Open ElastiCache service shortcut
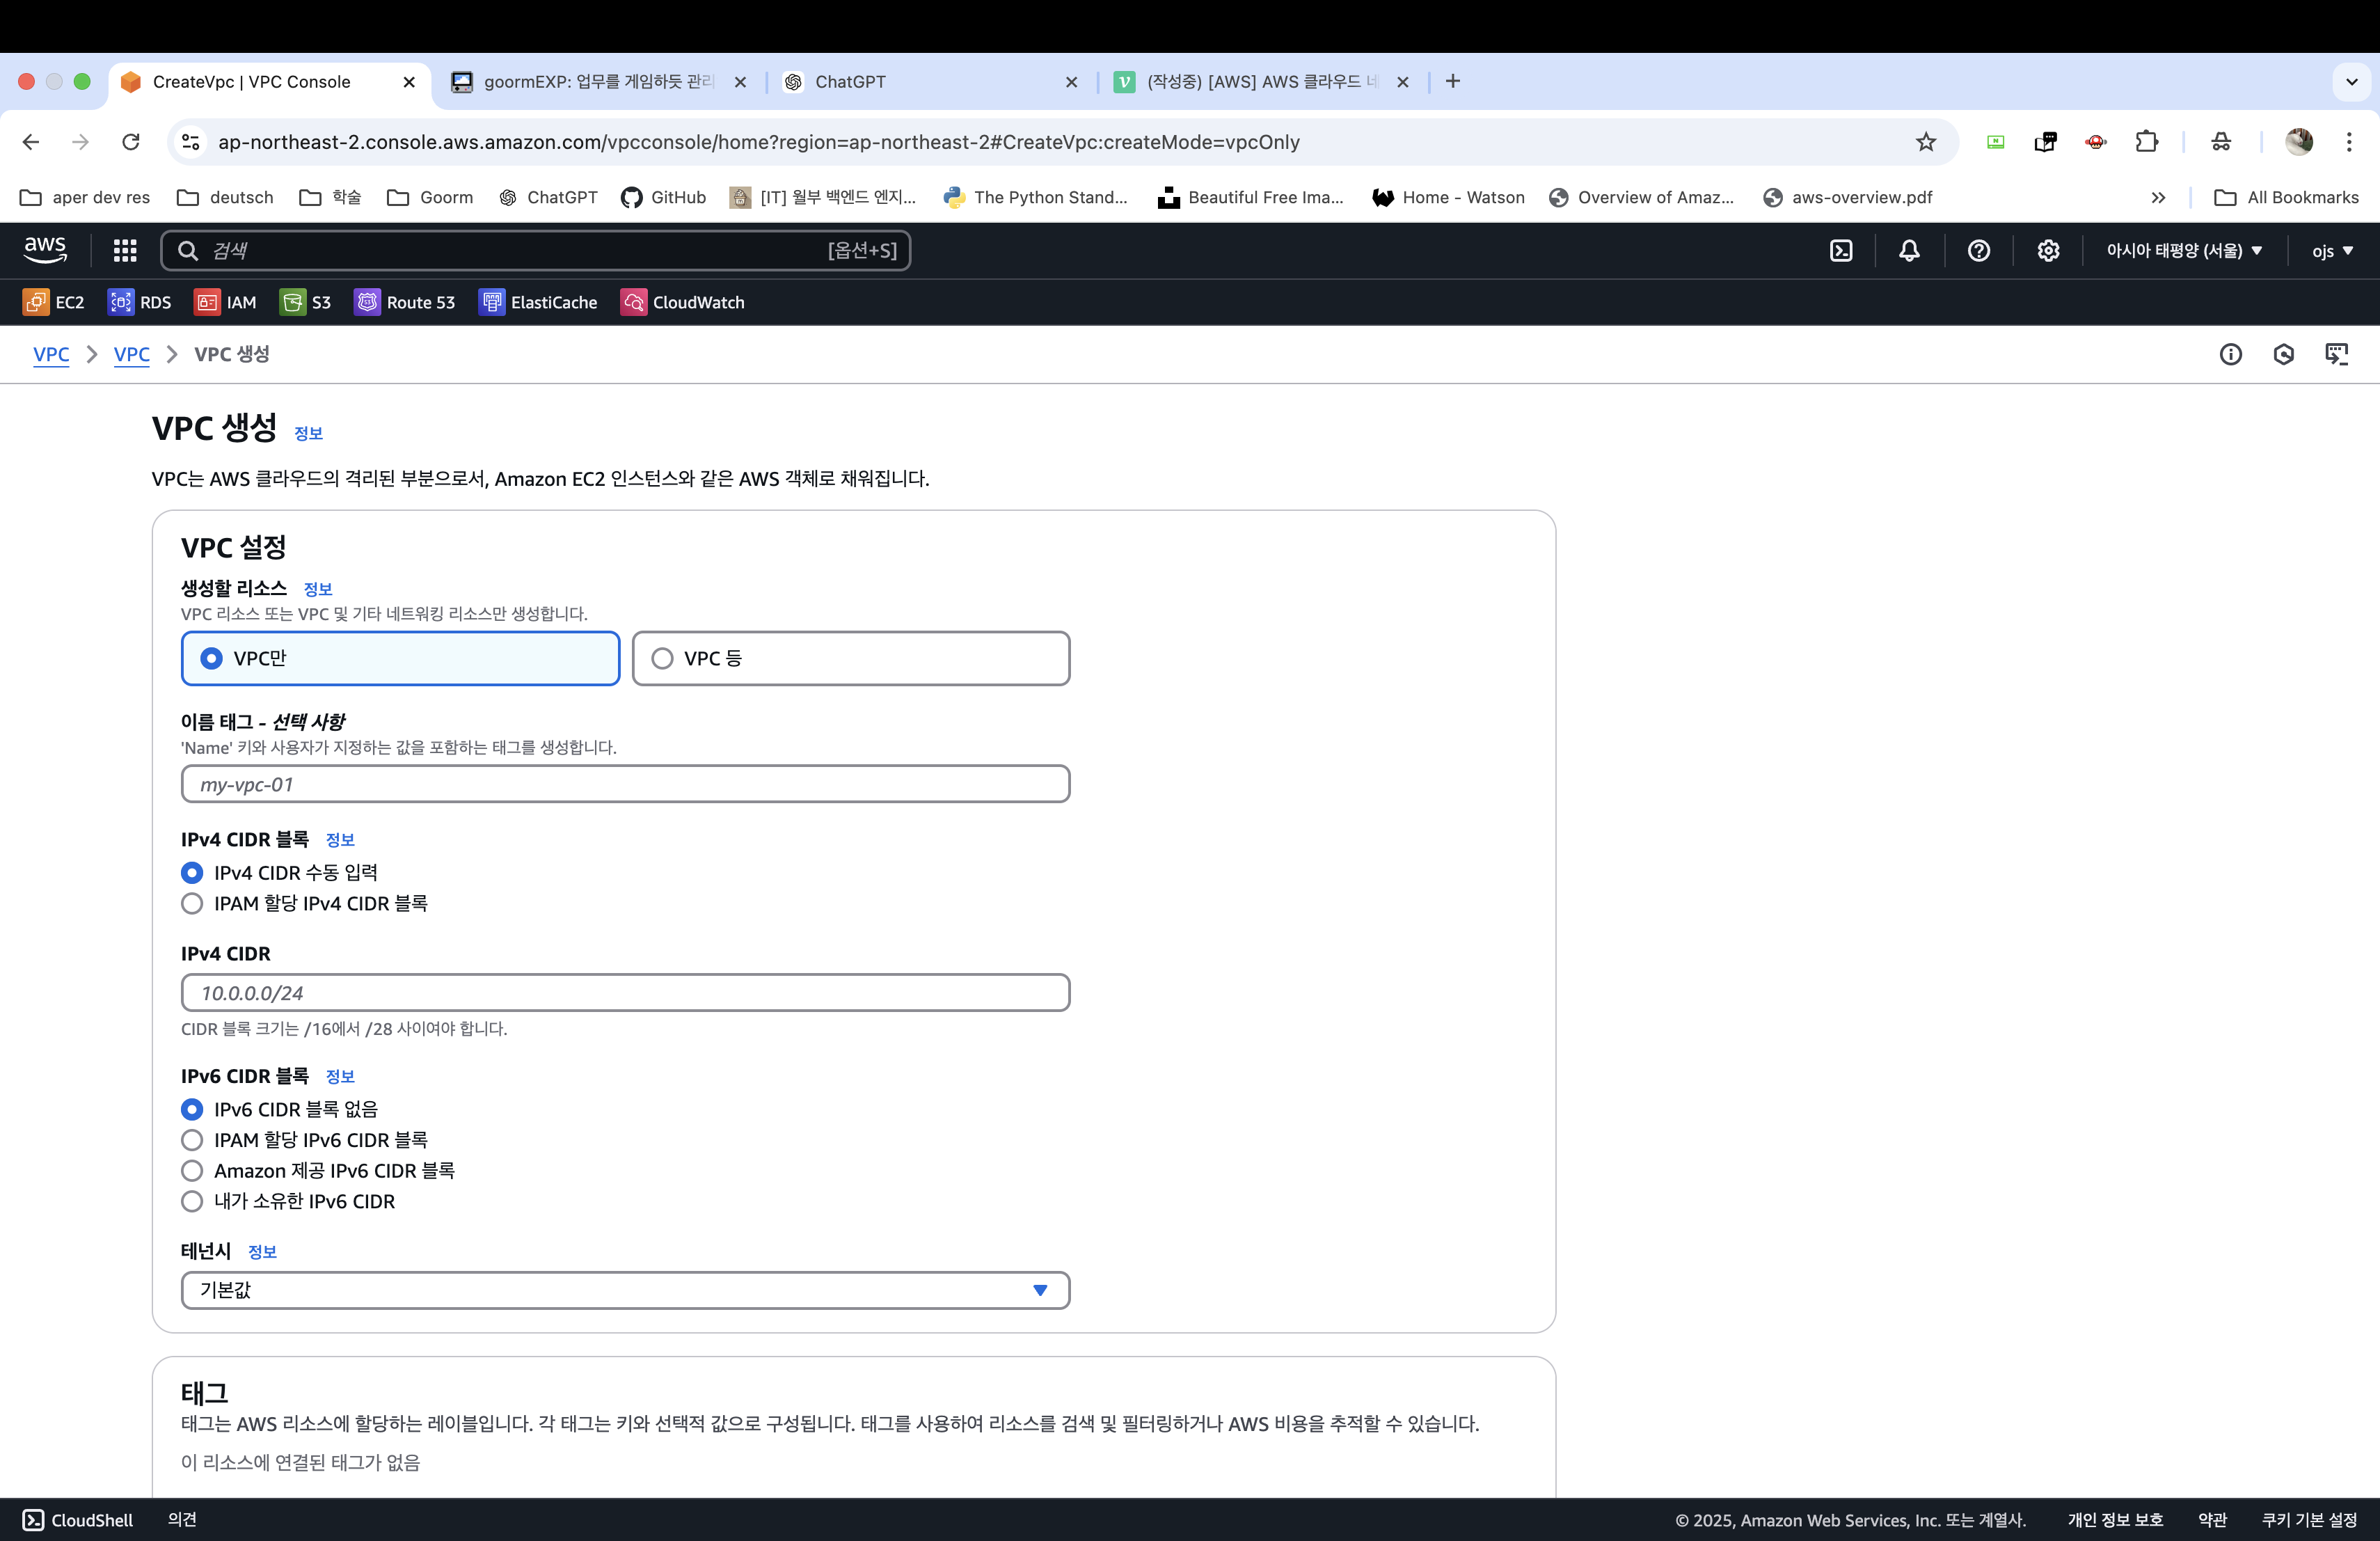Screen dimensions: 2380x1541 (x=538, y=302)
